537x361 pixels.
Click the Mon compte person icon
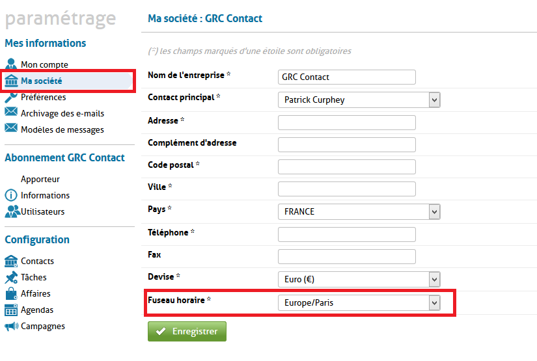click(11, 64)
